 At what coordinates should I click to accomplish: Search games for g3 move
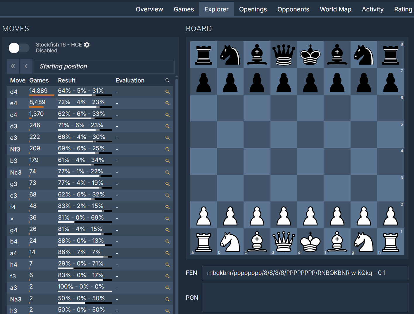tap(168, 184)
